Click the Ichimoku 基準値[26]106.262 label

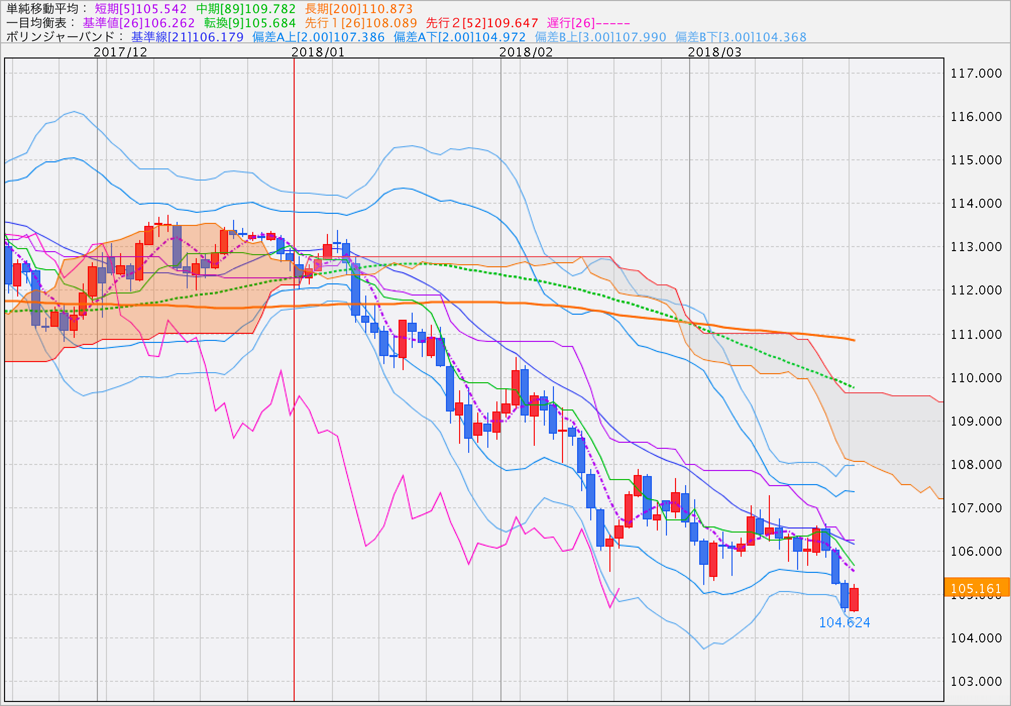139,23
